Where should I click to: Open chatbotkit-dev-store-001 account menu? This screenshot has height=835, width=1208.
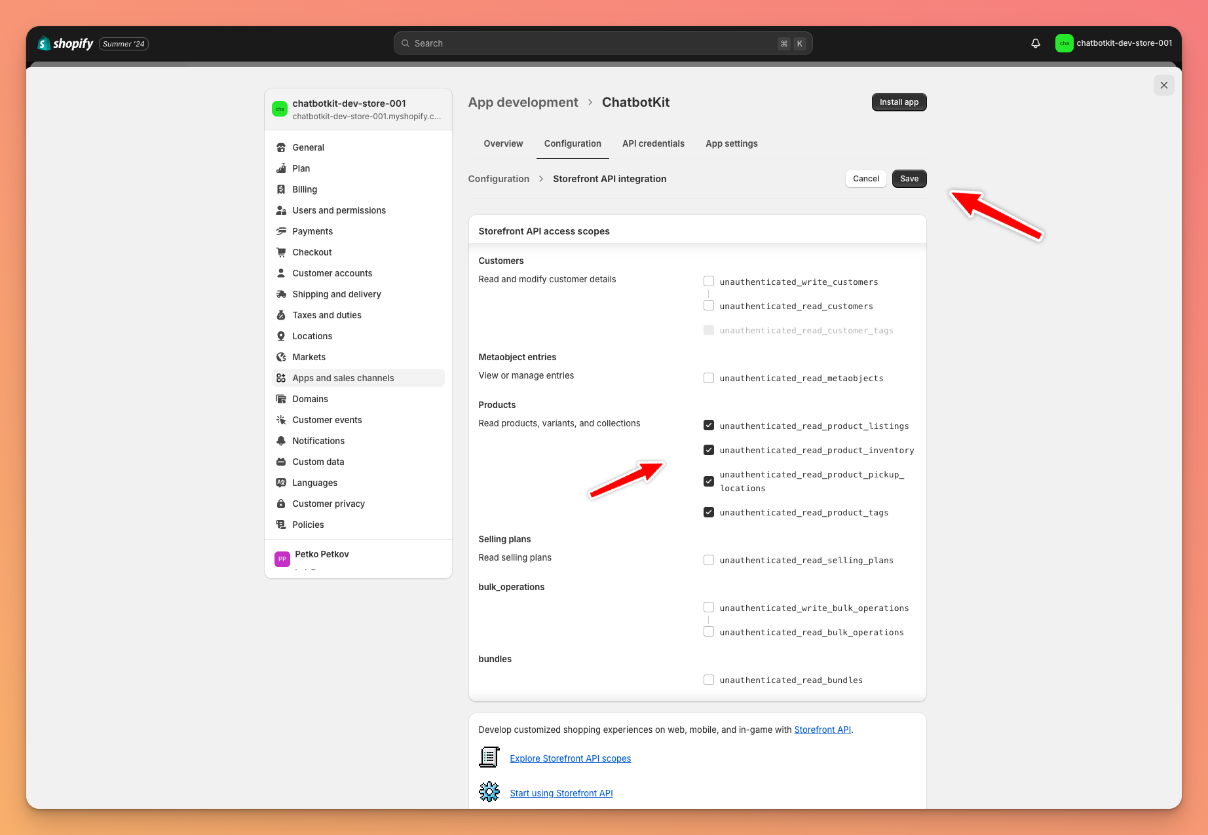pos(1114,43)
